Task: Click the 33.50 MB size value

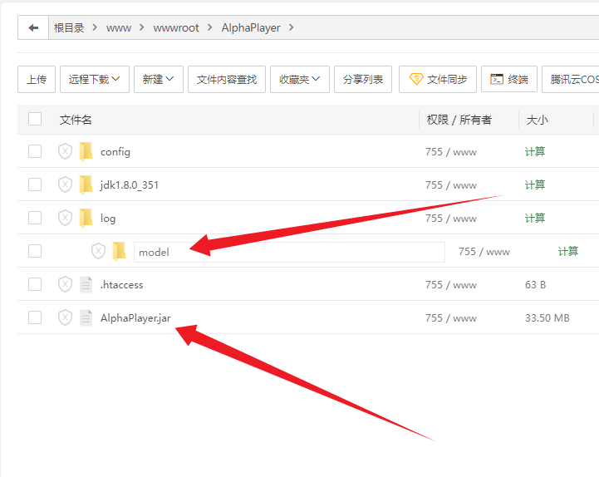Action: click(x=547, y=318)
